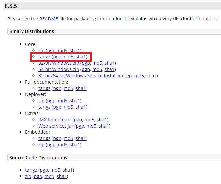Open md5 link for Web services jar
The width and height of the screenshot is (221, 184).
(x=91, y=126)
